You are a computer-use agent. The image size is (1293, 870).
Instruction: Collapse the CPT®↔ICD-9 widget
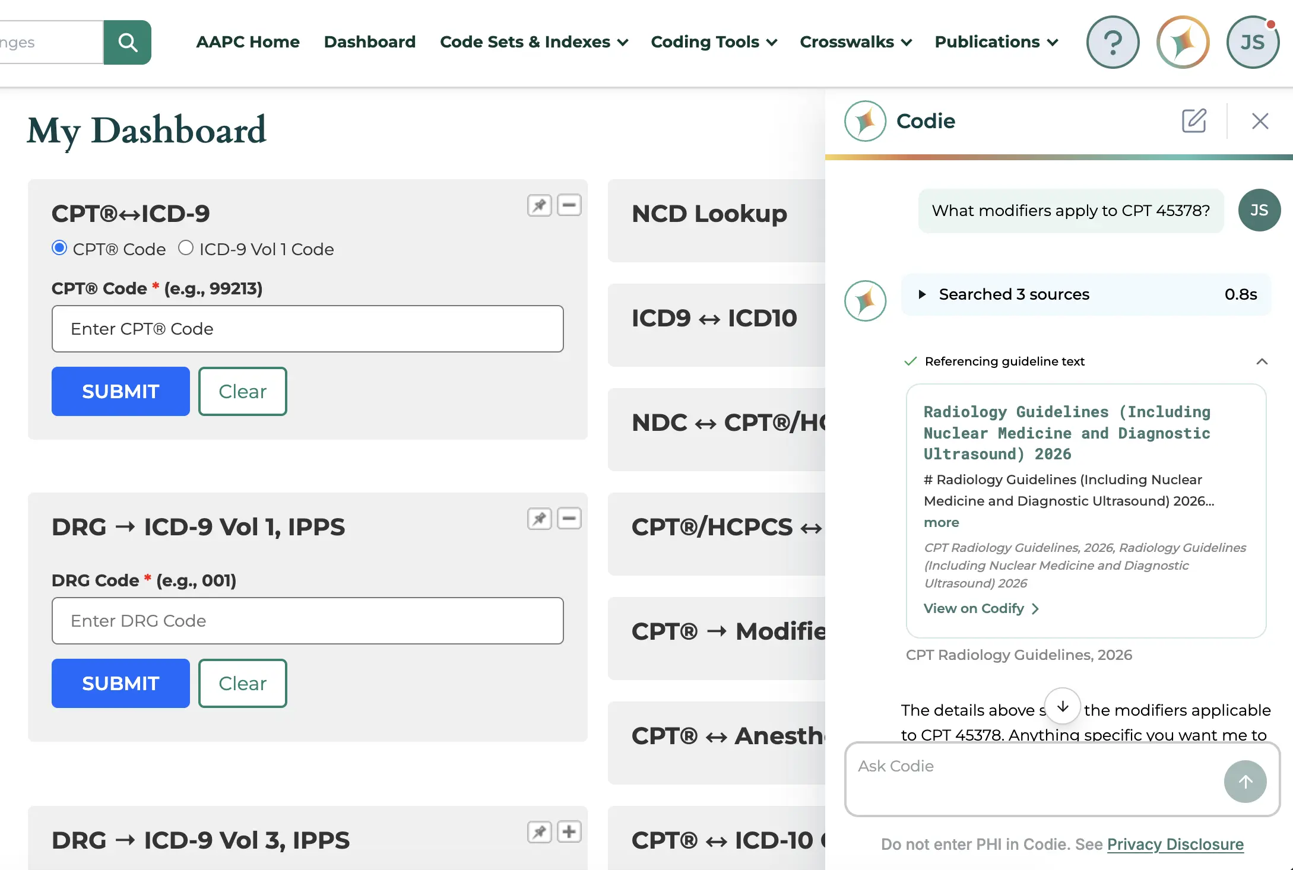(569, 205)
